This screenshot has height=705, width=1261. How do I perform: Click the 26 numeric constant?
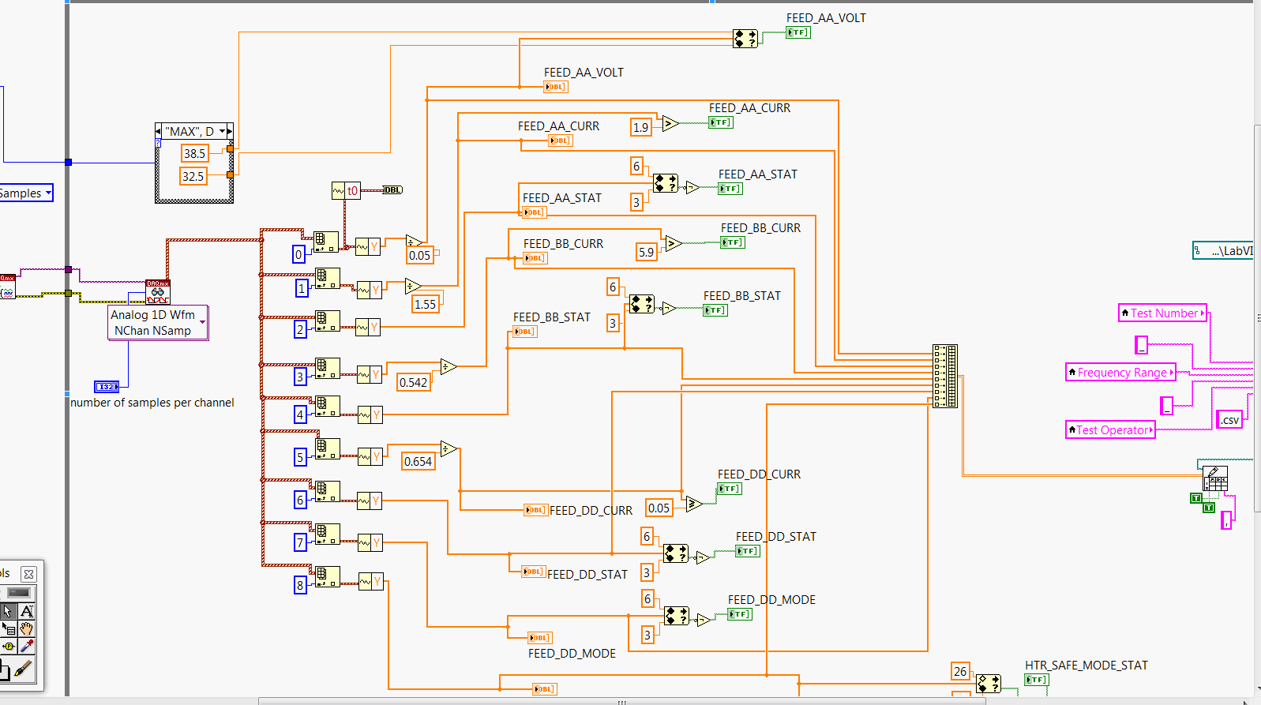tap(960, 671)
